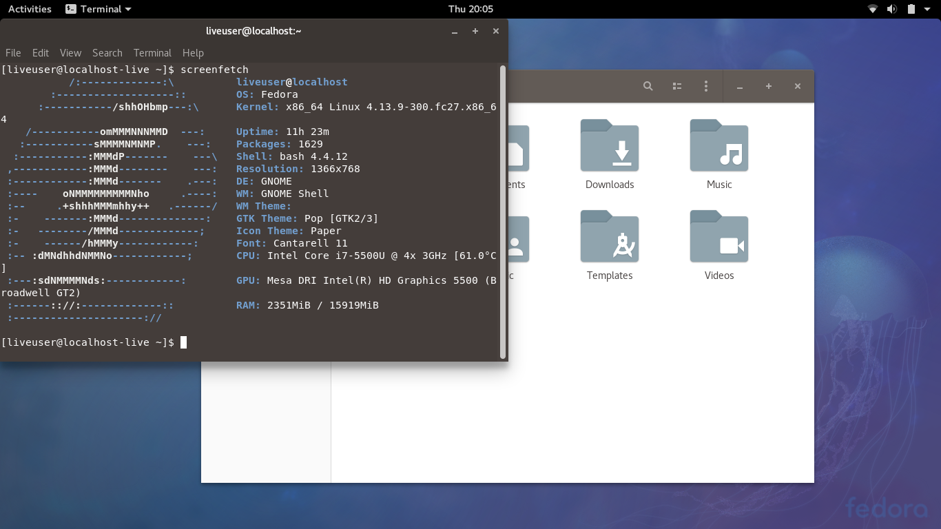Open the Activities overview

point(30,9)
